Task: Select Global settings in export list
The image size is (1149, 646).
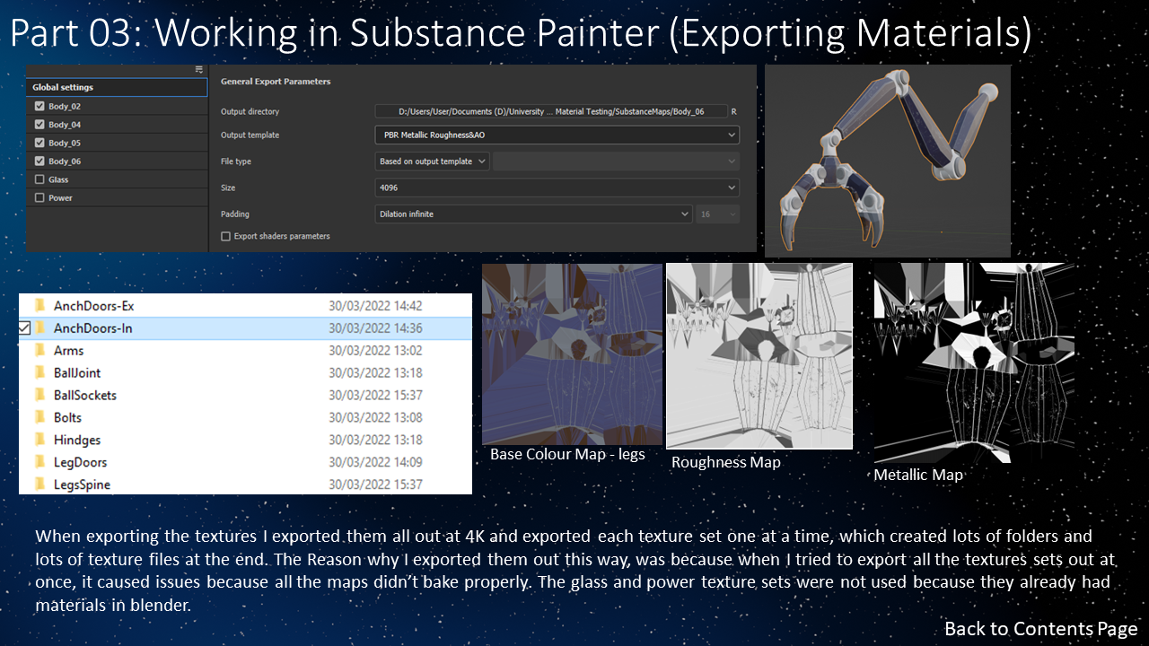Action: 117,87
